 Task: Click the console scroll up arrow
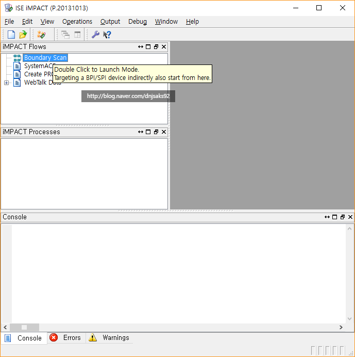coord(349,229)
